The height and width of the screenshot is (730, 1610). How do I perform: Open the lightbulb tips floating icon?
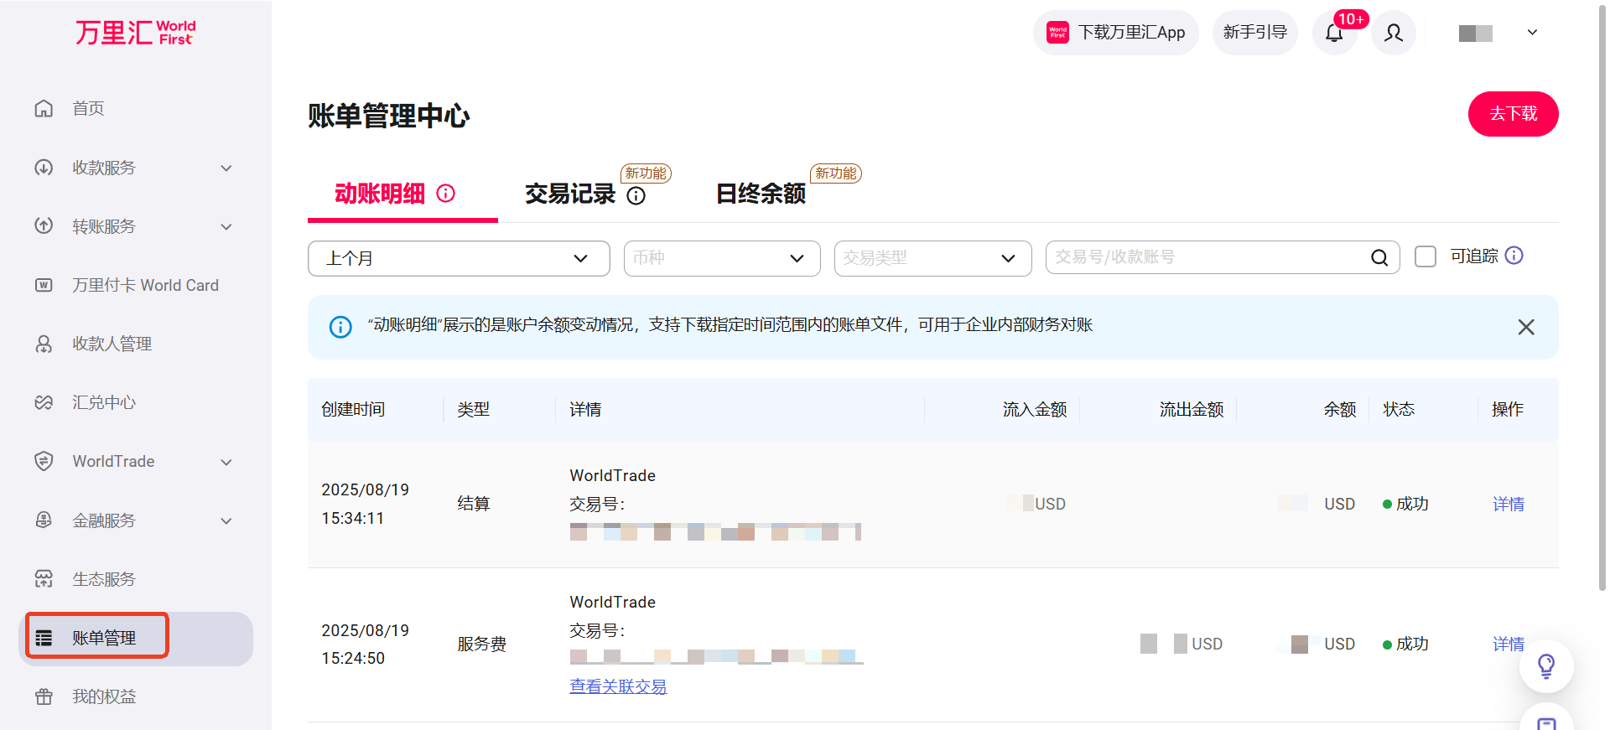click(x=1545, y=666)
